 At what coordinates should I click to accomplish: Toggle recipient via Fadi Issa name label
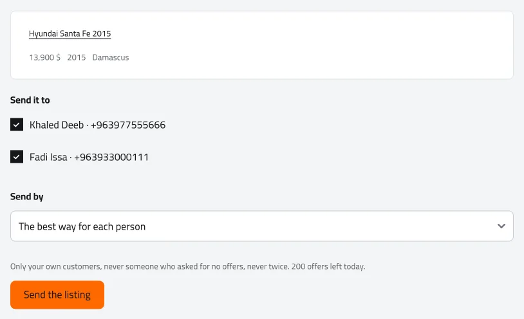[x=48, y=157]
